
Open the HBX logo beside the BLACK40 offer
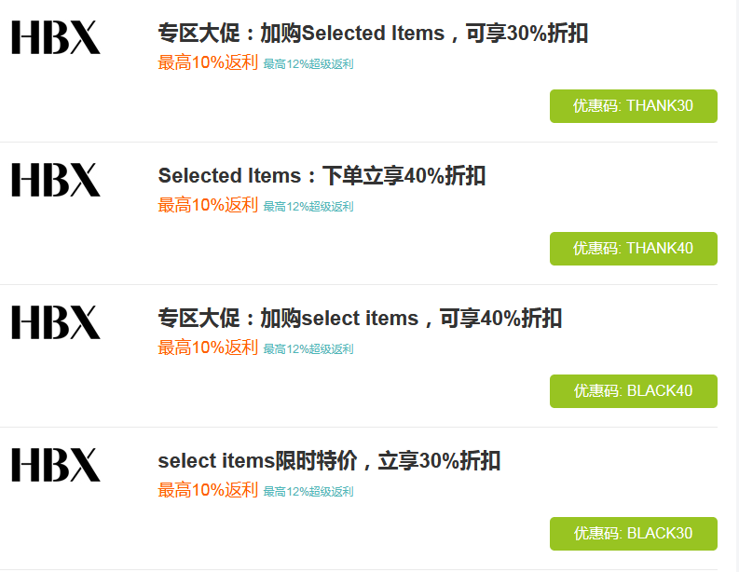56,322
